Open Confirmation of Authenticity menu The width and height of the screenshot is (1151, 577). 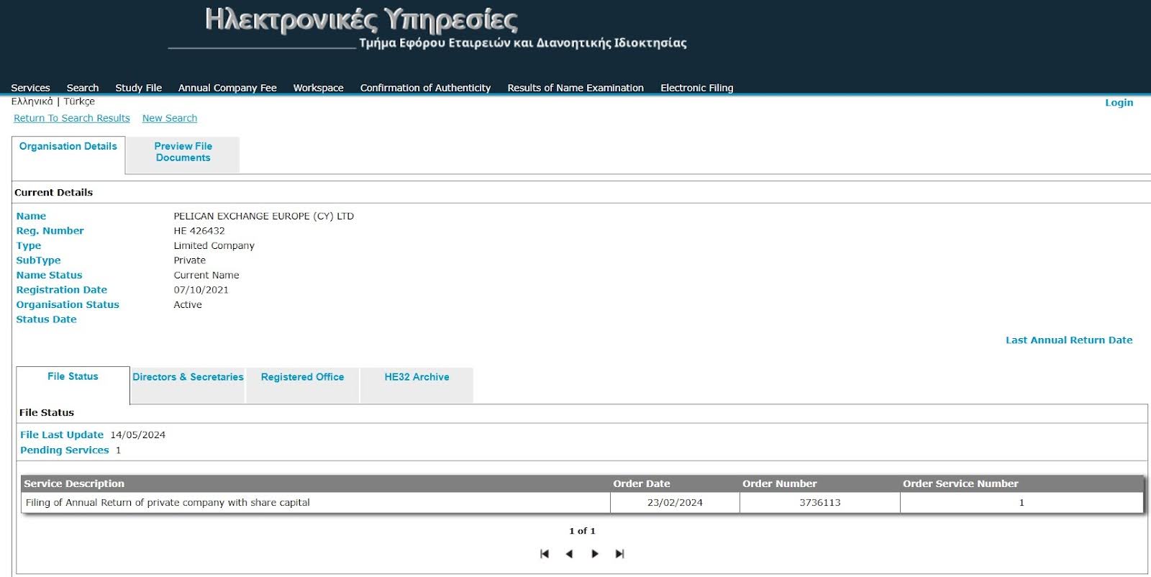[x=425, y=88]
